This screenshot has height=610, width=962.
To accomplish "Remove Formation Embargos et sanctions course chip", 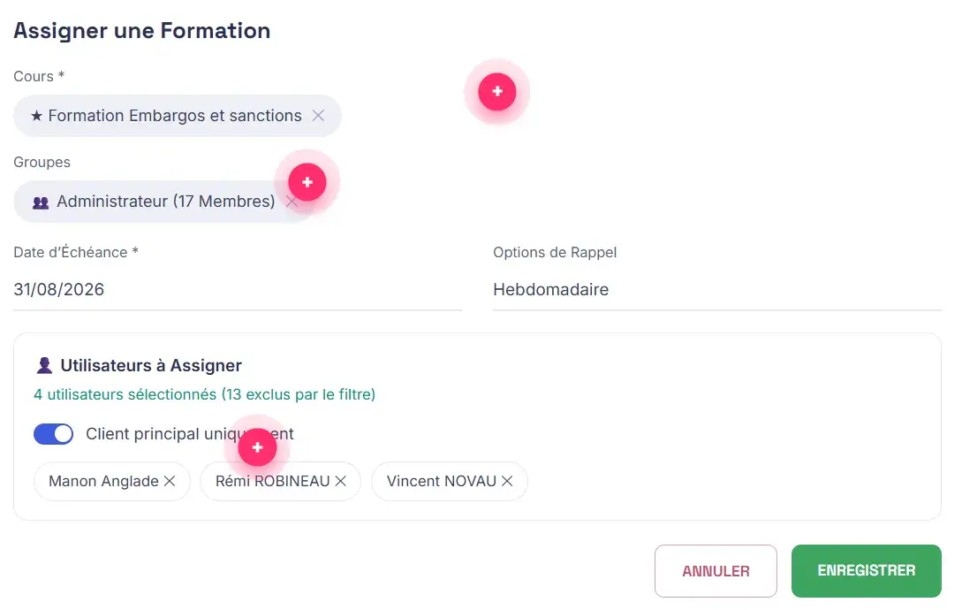I will click(318, 116).
